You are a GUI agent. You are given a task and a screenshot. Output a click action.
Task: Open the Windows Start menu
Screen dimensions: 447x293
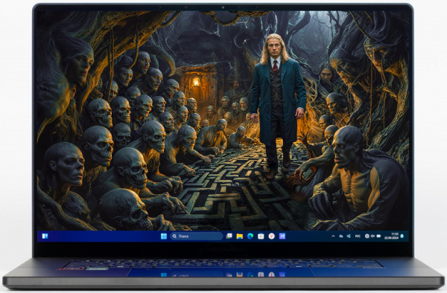coord(164,236)
